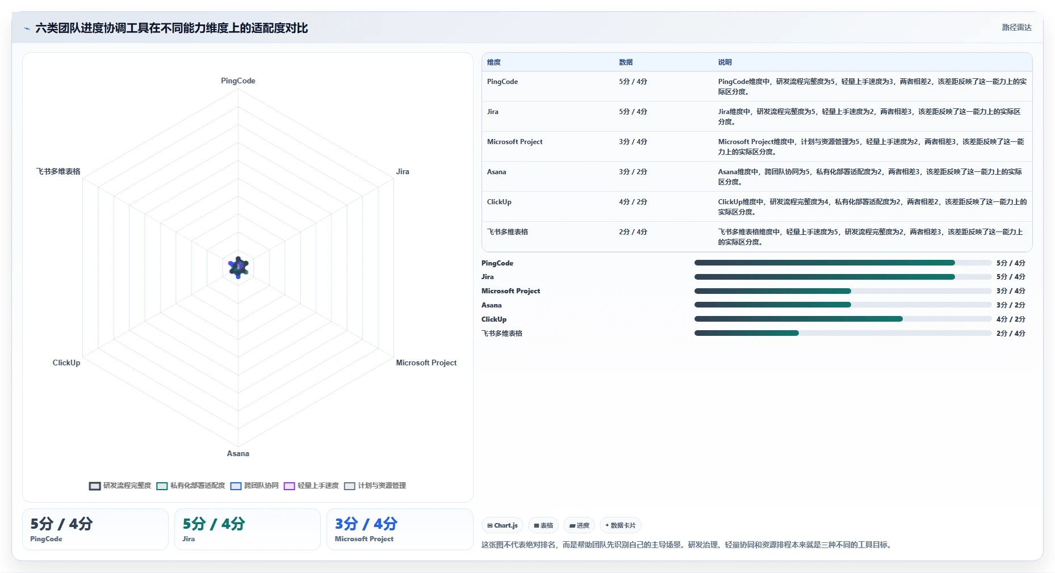
Task: Open the PingCode 5分 / 4分 data card
Action: [95, 529]
